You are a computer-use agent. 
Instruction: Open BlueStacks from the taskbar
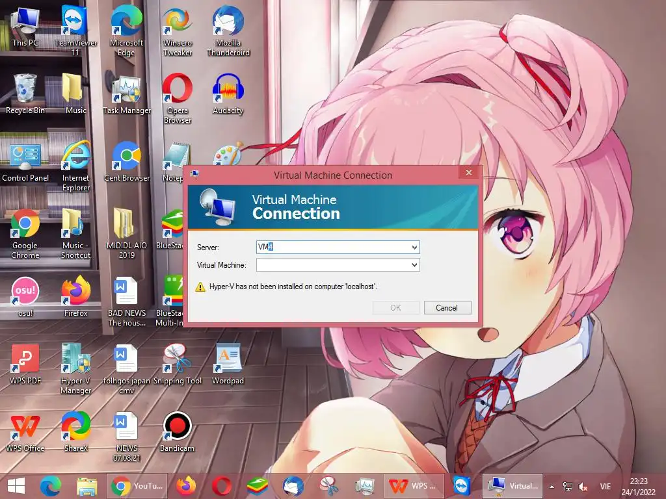(258, 486)
